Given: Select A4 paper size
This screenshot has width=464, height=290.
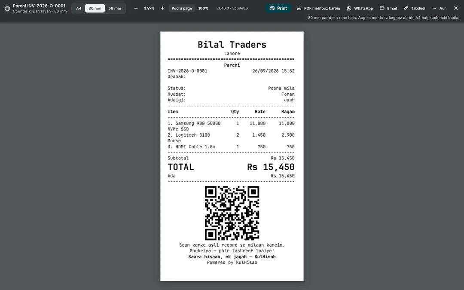Looking at the screenshot, I should [x=79, y=8].
